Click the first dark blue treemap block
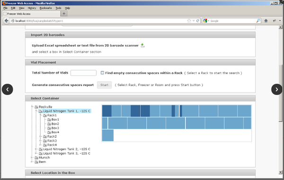Screen dimensions: 284x180 click(x=106, y=111)
